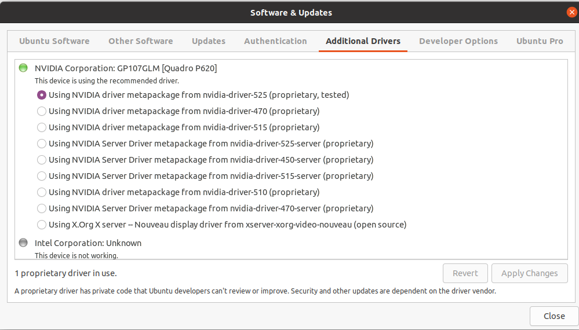Click the green NVIDIA device status indicator
The image size is (579, 330).
coord(23,68)
